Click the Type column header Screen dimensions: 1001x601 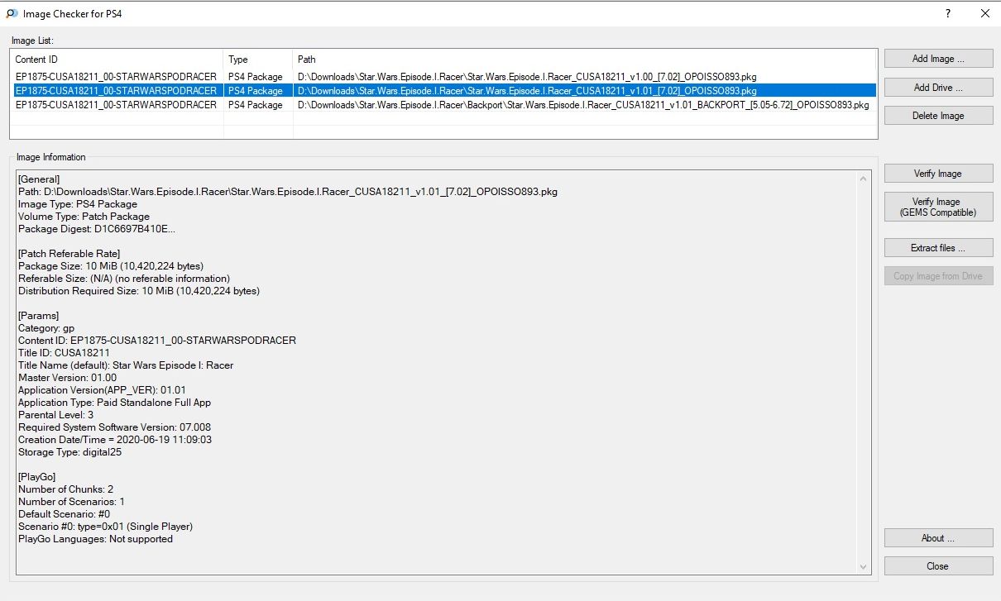click(258, 60)
